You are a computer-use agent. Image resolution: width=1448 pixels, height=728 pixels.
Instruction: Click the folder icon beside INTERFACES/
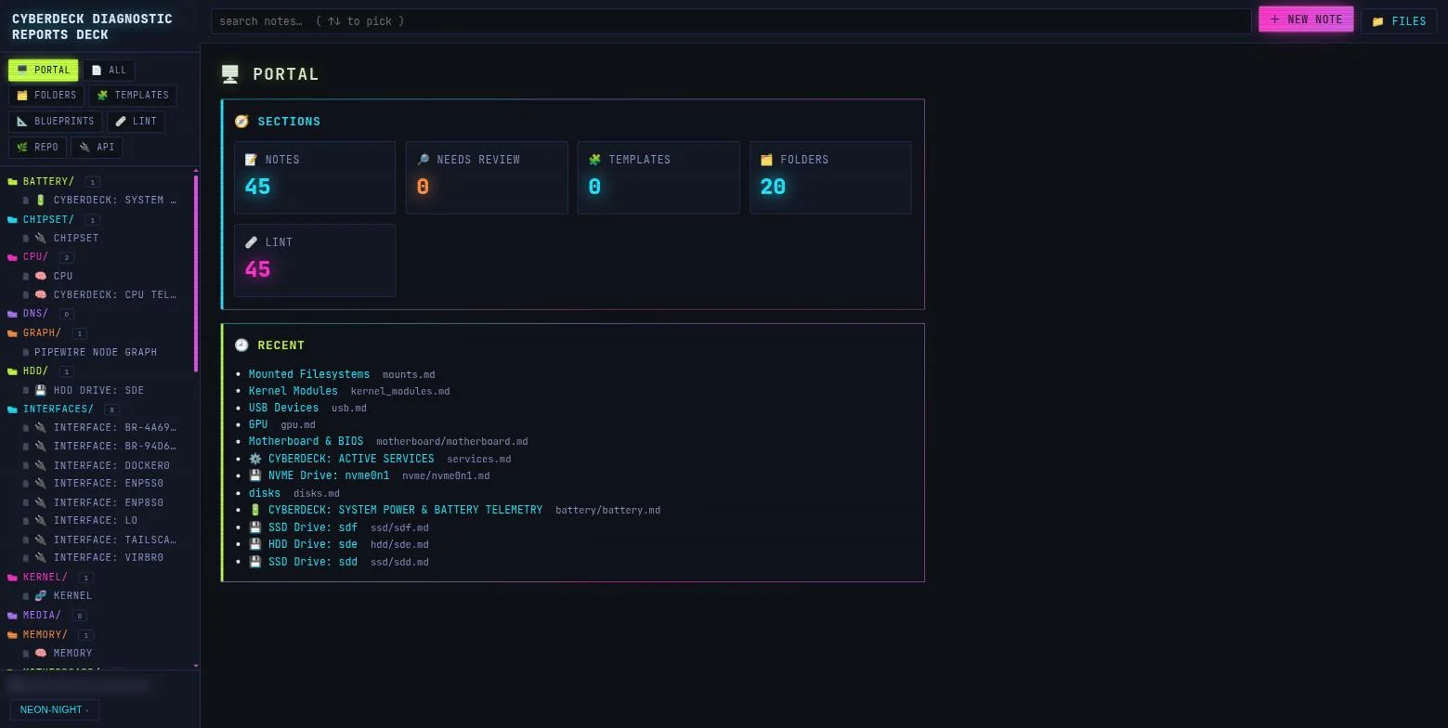[x=13, y=409]
